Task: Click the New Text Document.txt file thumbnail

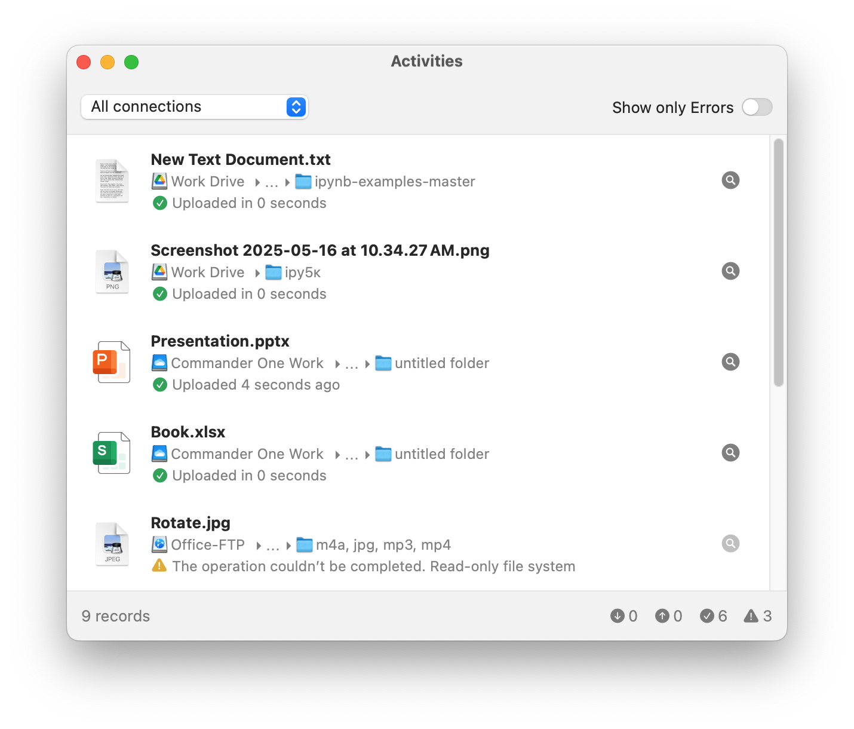Action: [x=112, y=181]
